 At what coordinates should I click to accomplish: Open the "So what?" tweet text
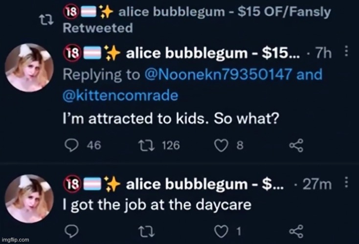pyautogui.click(x=171, y=118)
